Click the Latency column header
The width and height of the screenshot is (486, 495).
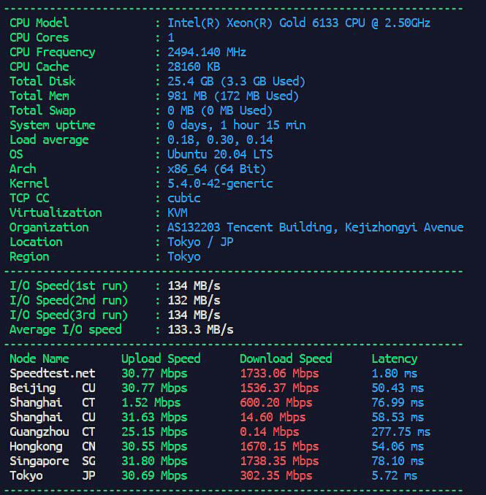(x=395, y=359)
